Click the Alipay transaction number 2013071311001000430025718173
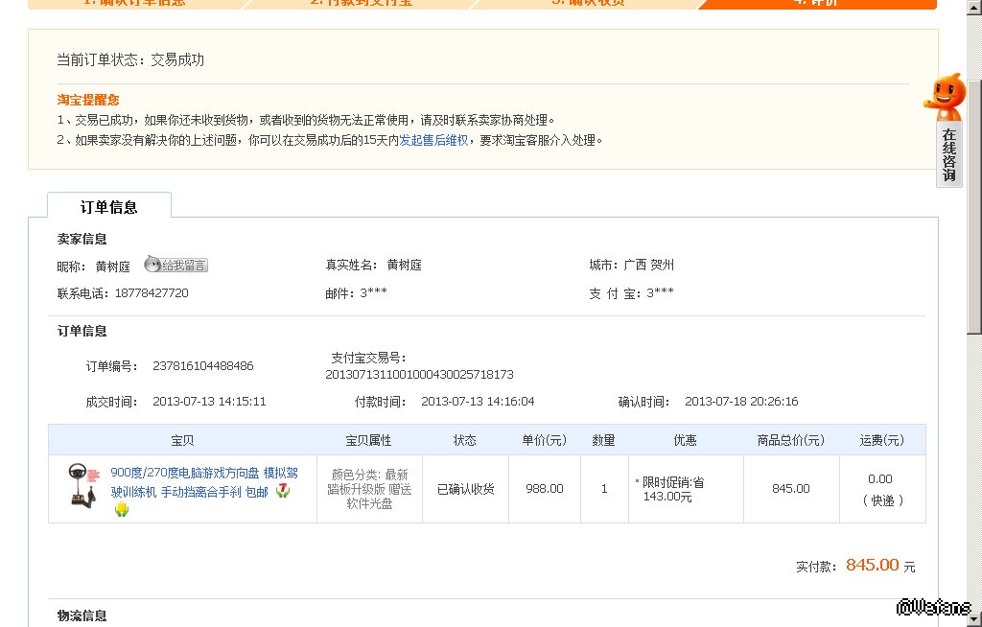Screen dimensions: 982x627 (420, 375)
